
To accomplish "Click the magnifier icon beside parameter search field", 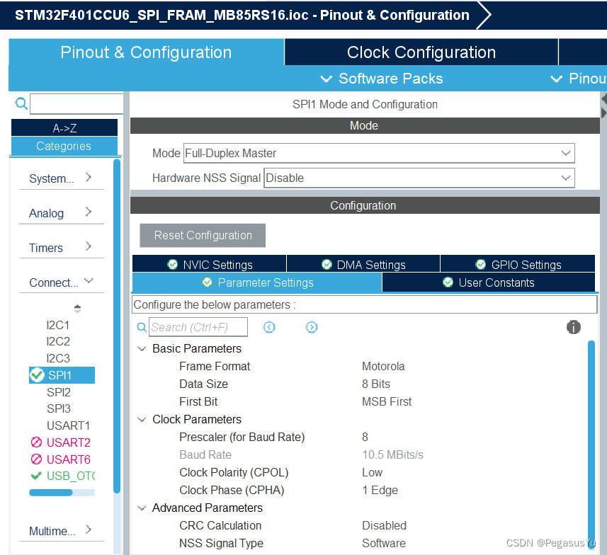I will (x=142, y=327).
